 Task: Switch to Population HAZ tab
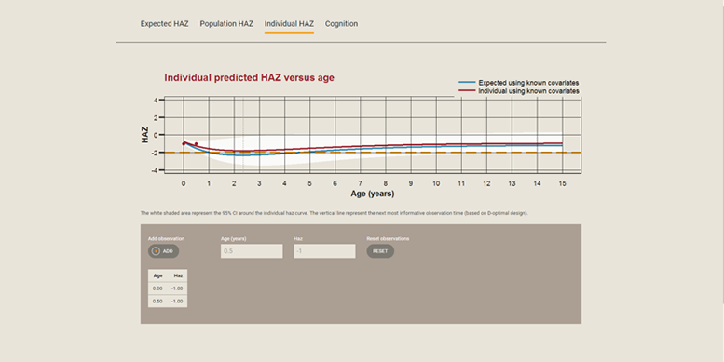coord(226,24)
